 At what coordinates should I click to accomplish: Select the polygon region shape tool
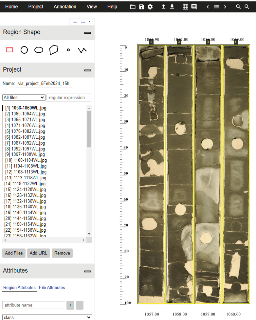tap(54, 50)
